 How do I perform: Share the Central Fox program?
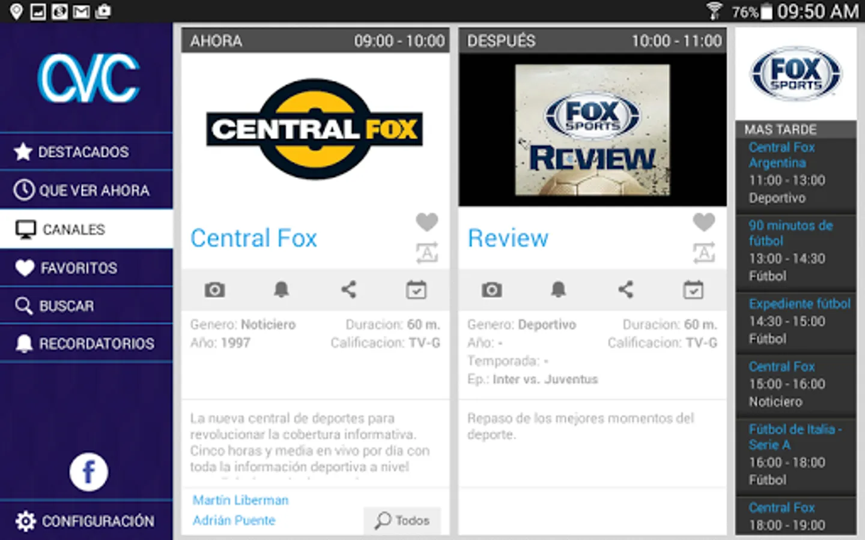tap(348, 290)
